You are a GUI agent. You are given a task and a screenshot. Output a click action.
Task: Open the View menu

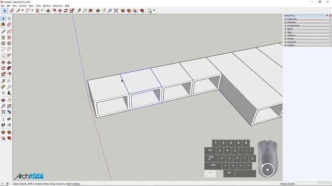(x=15, y=6)
